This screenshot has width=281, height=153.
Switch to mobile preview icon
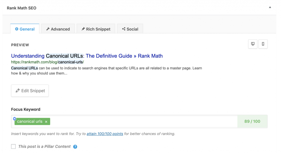point(263,44)
